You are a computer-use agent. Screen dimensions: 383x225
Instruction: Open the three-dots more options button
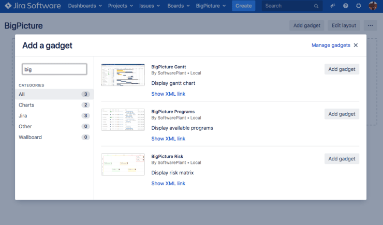tap(370, 25)
